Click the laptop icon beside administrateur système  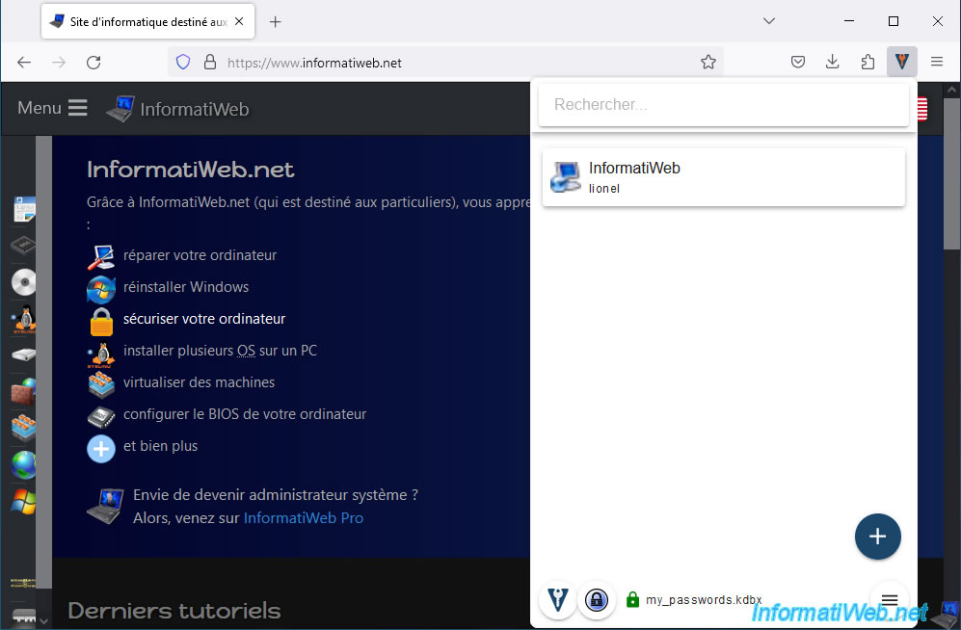pyautogui.click(x=105, y=507)
